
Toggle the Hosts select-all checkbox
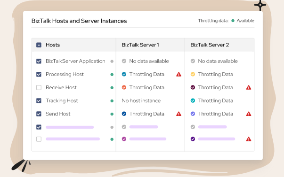pos(39,45)
